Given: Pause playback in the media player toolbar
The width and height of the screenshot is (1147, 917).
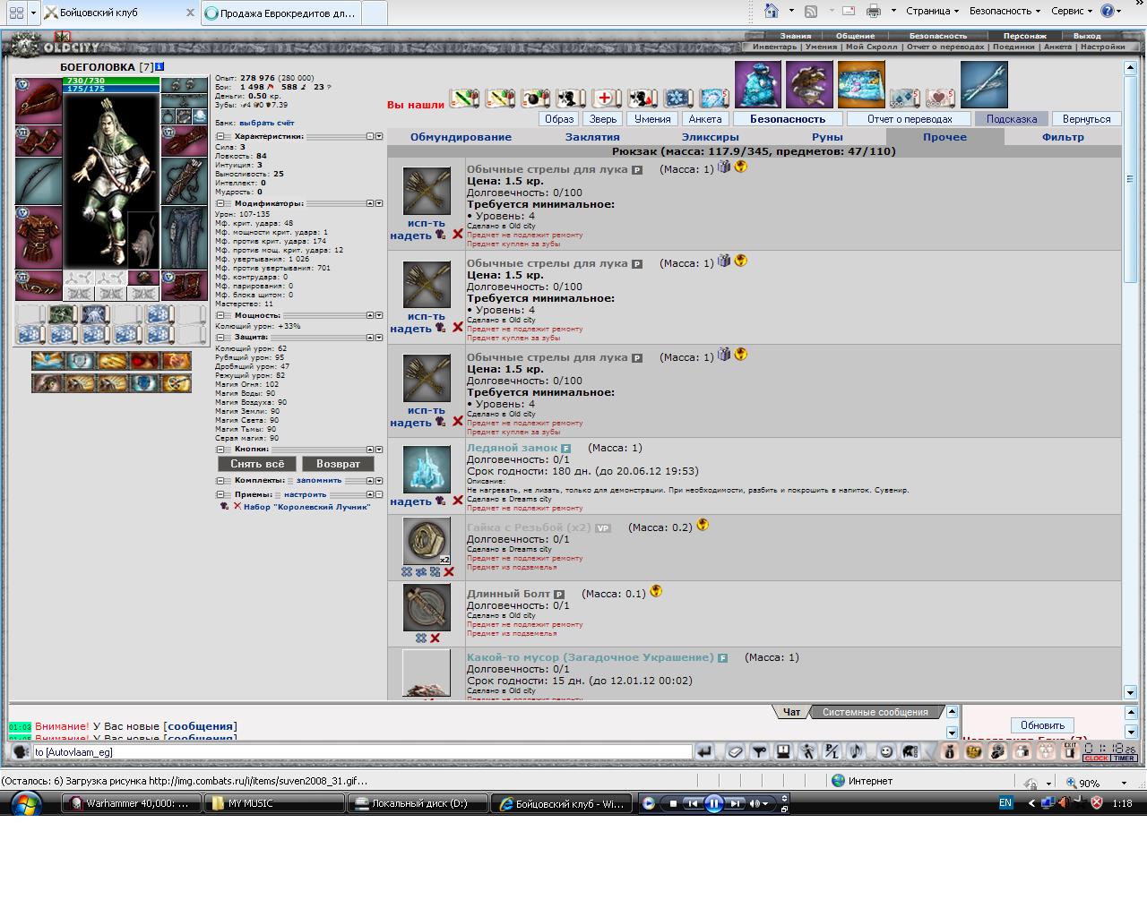Looking at the screenshot, I should point(713,803).
